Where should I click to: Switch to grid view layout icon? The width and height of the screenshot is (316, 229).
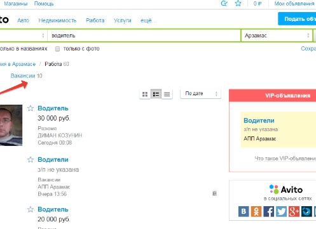[x=145, y=94]
